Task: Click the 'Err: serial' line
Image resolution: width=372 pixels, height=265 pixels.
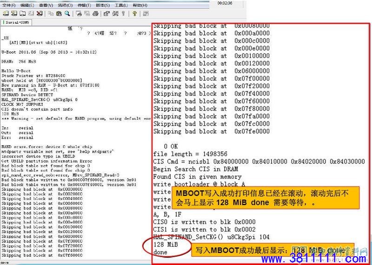Action: 18,137
